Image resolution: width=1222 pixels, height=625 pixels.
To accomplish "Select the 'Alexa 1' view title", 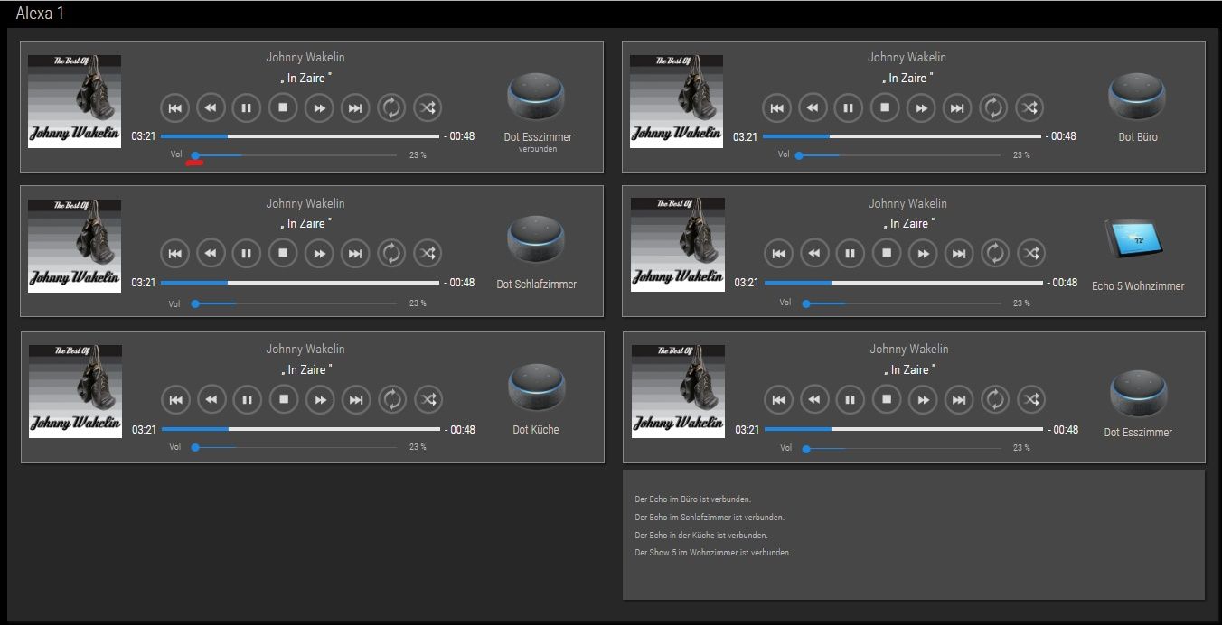I will (40, 14).
